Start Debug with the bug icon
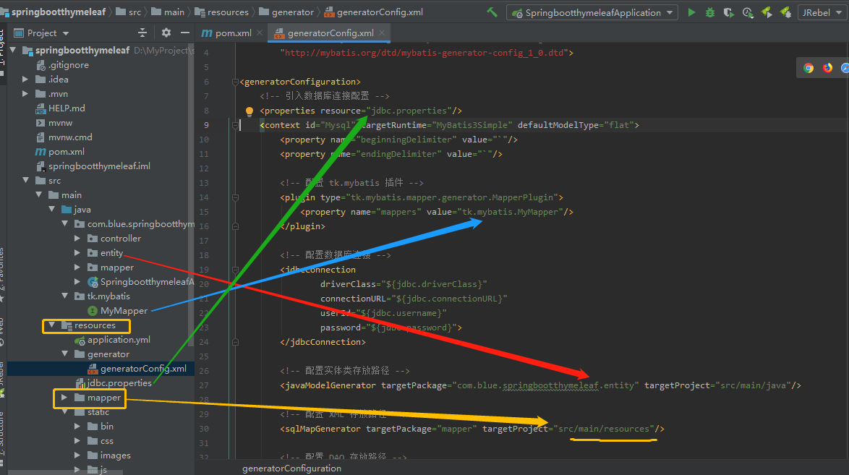The height and width of the screenshot is (475, 849). coord(710,12)
